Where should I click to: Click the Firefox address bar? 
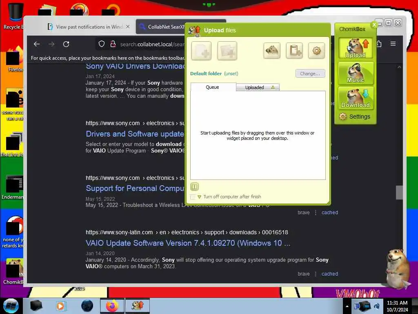tap(152, 44)
